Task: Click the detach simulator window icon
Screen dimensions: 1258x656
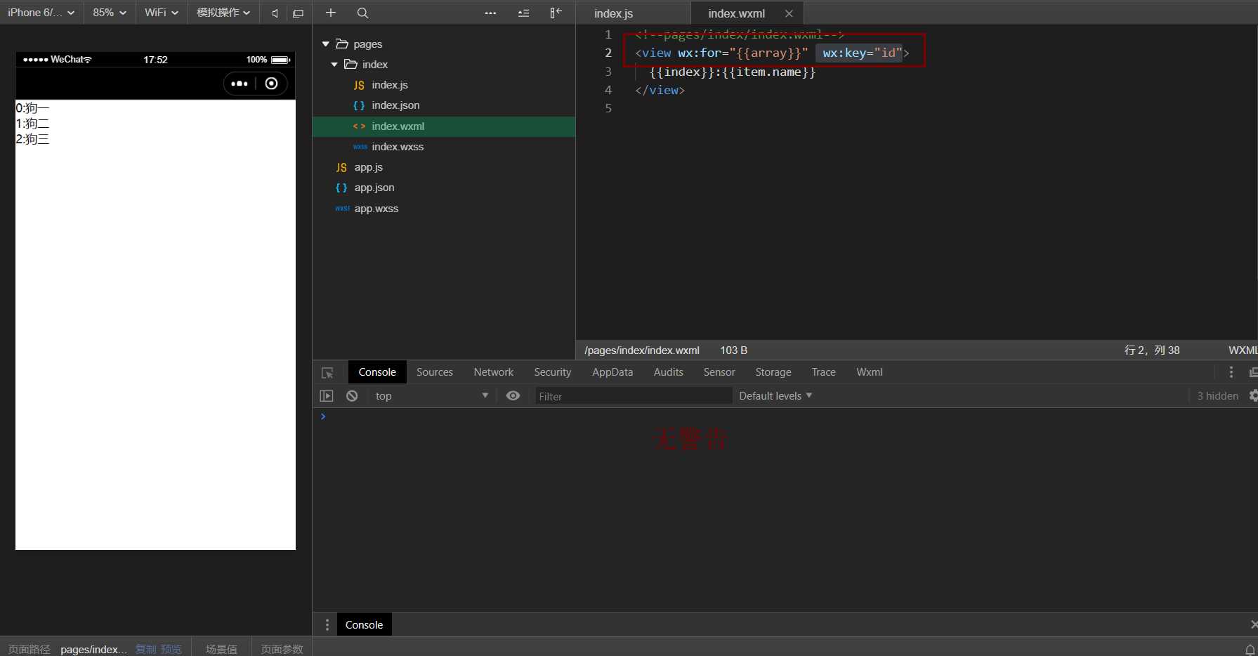Action: tap(298, 13)
